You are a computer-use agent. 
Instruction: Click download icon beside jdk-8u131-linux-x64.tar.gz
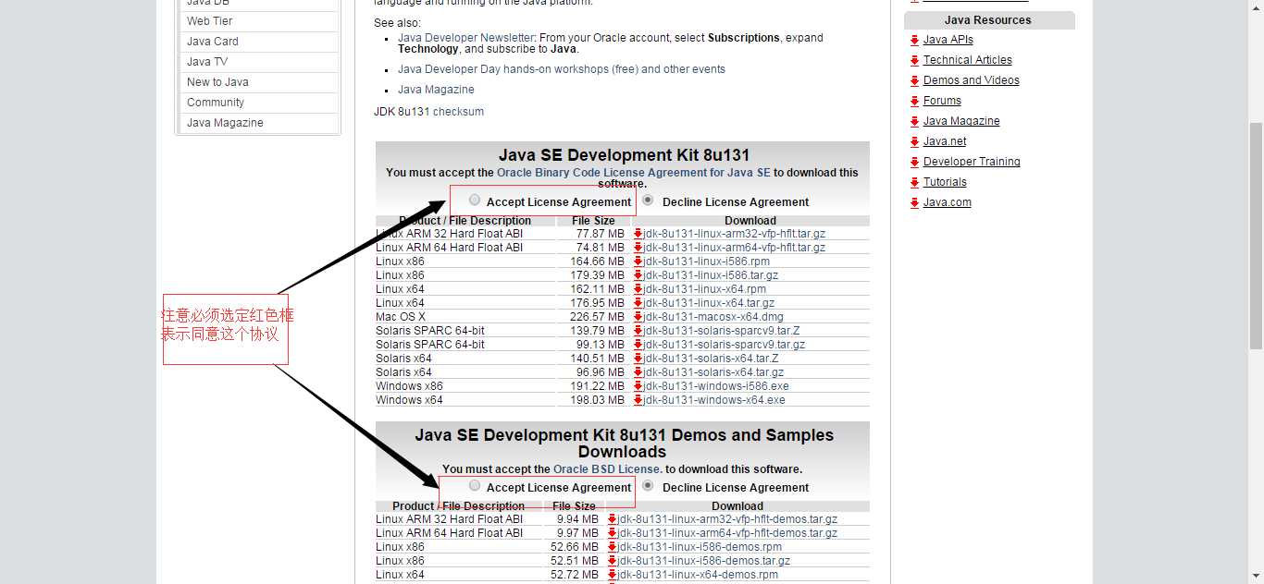[638, 303]
